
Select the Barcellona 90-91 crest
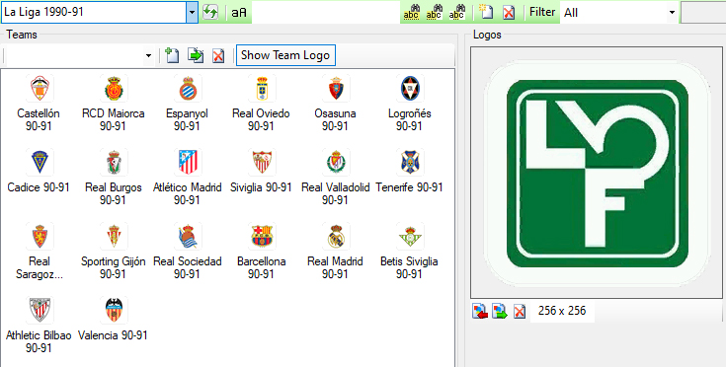262,236
